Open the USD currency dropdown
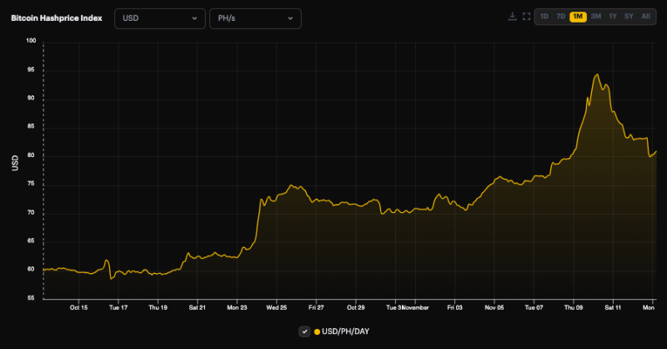This screenshot has width=667, height=349. [159, 18]
